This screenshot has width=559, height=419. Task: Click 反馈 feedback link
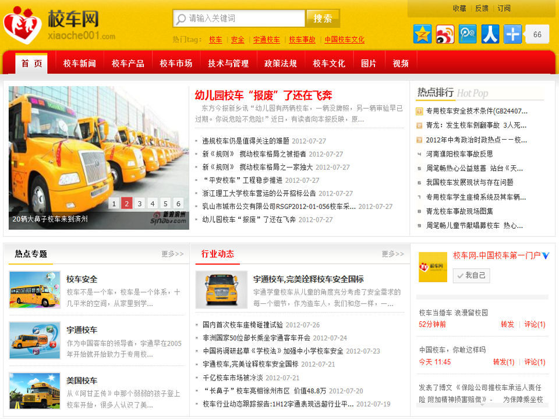click(x=482, y=8)
